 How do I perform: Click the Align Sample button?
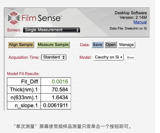pos(21,45)
